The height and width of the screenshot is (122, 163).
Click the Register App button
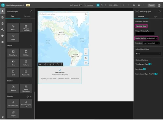click(x=141, y=26)
